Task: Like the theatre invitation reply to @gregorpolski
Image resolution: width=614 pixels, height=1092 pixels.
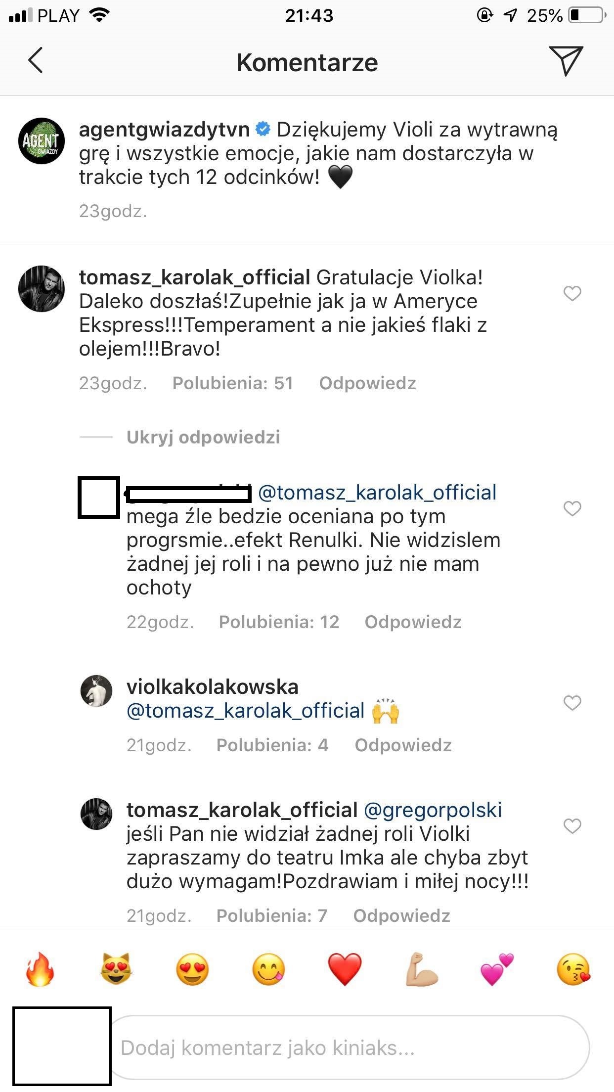Action: (x=572, y=826)
